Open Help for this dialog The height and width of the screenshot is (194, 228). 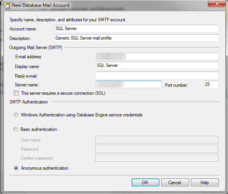click(205, 182)
